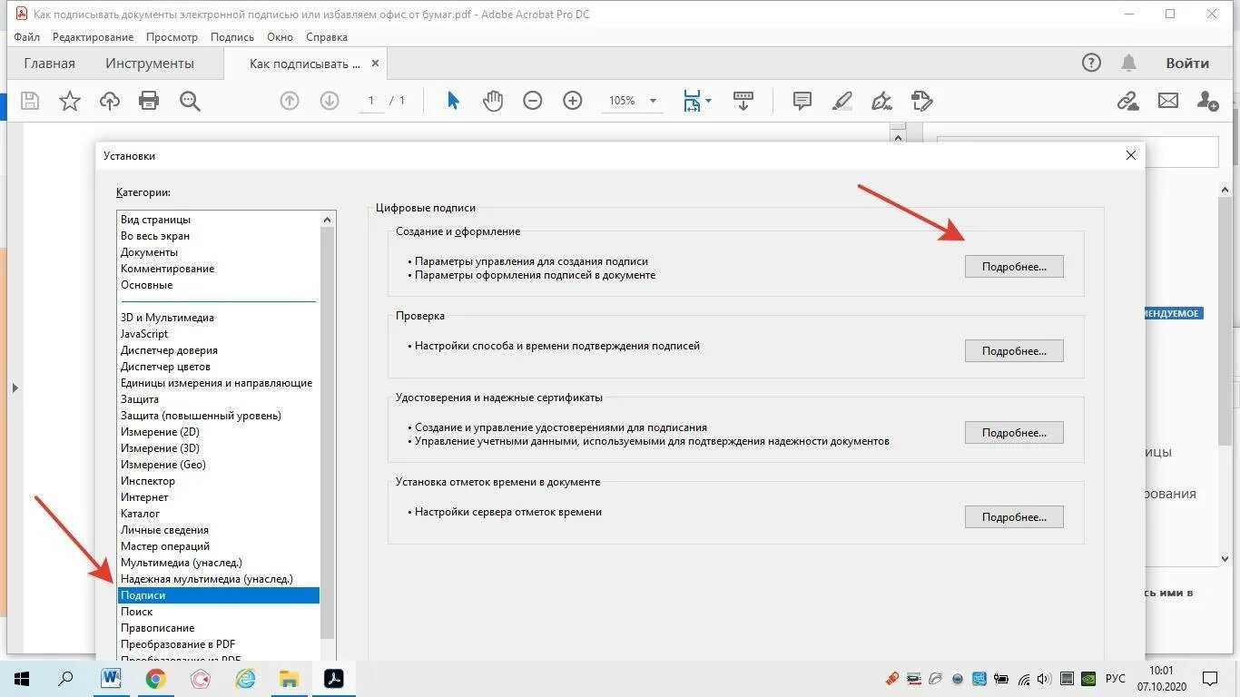Open the Подпись menu
1240x697 pixels.
pos(232,37)
